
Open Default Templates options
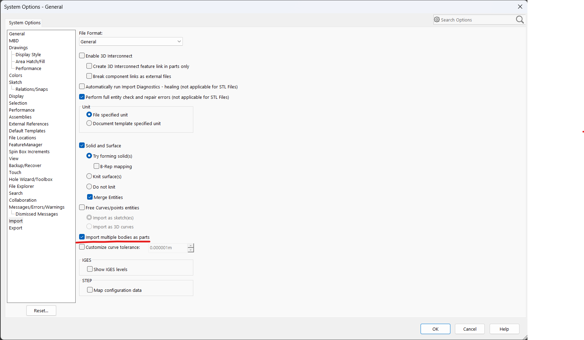pos(27,131)
